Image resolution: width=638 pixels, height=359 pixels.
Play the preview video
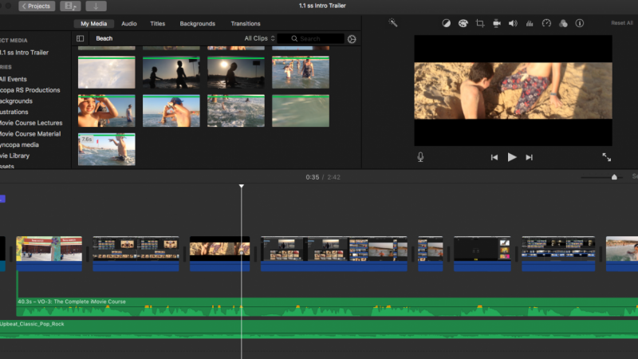[x=512, y=157]
